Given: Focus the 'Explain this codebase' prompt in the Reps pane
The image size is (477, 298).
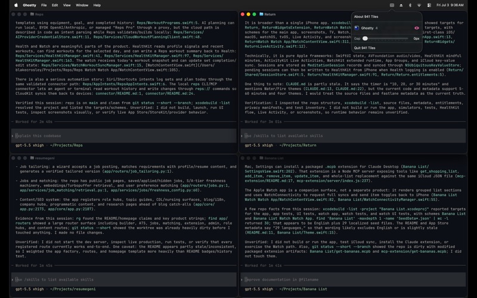Looking at the screenshot, I should pos(124,136).
